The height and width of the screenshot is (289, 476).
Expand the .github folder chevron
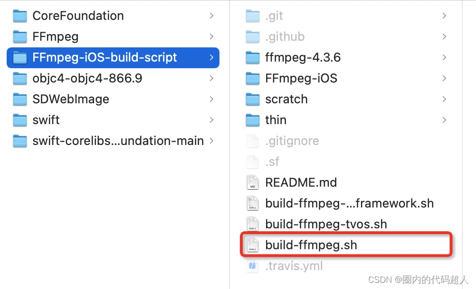(x=444, y=36)
